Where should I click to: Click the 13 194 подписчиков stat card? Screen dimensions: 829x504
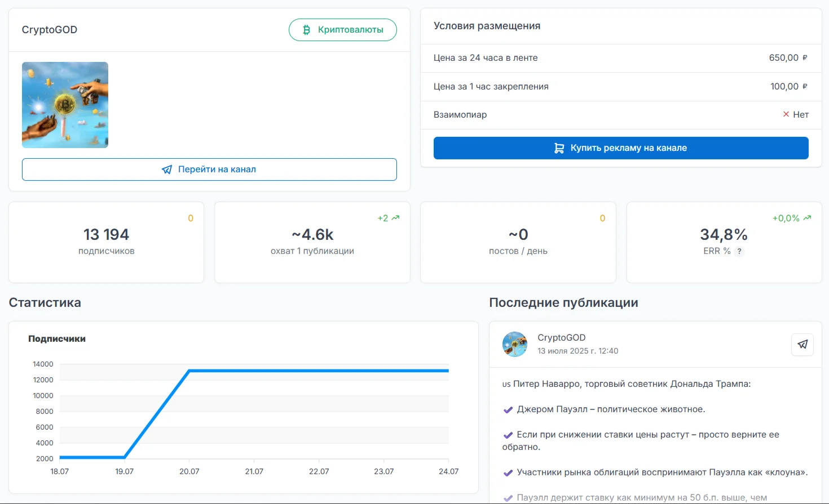(x=106, y=242)
